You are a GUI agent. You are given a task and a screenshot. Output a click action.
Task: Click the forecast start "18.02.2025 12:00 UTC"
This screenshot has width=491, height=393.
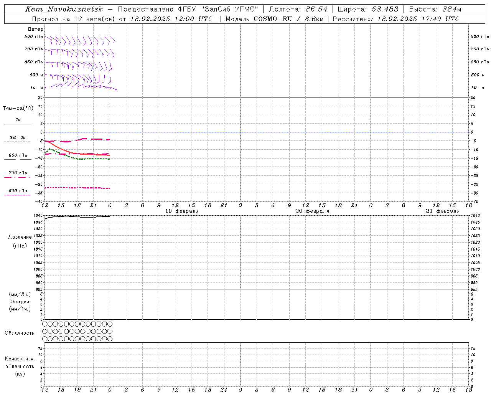171,19
